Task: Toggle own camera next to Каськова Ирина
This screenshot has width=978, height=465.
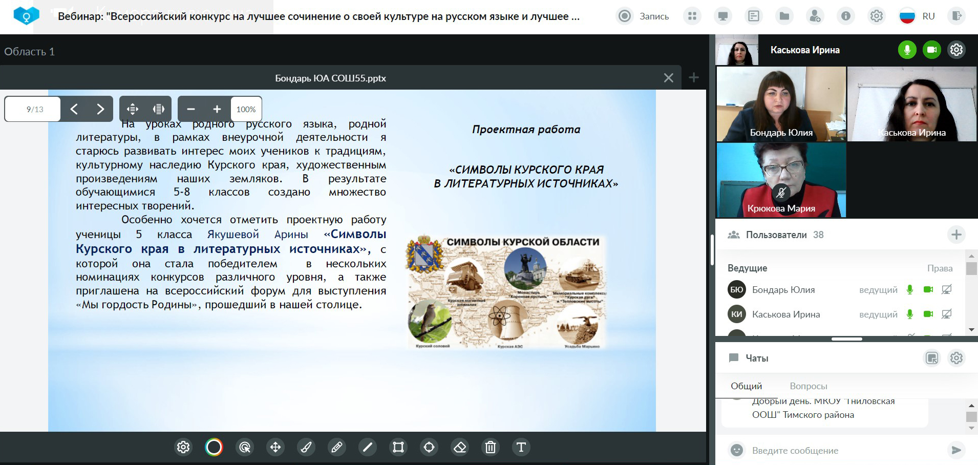Action: pos(932,50)
